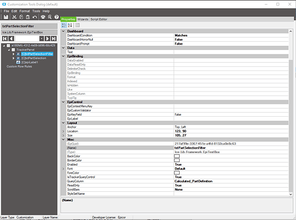Image resolution: width=296 pixels, height=220 pixels.
Task: Open the Wizards tab
Action: pos(83,19)
